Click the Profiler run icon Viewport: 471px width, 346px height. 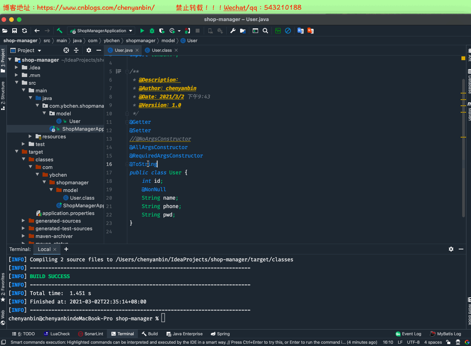[x=172, y=31]
